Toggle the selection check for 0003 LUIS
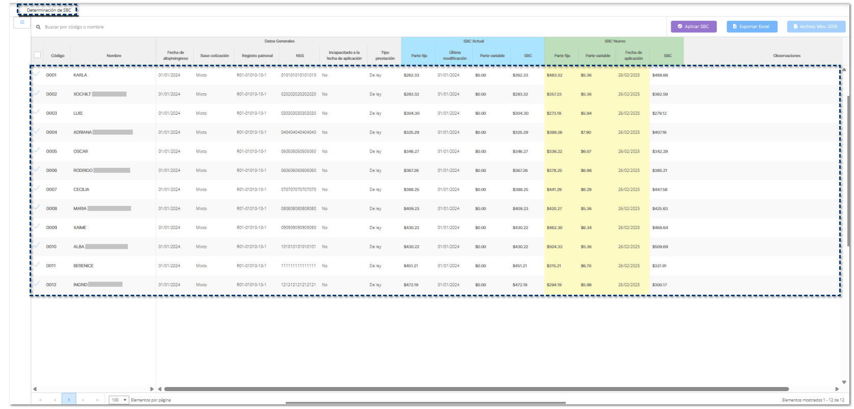Screen dimensions: 854x409 37,112
